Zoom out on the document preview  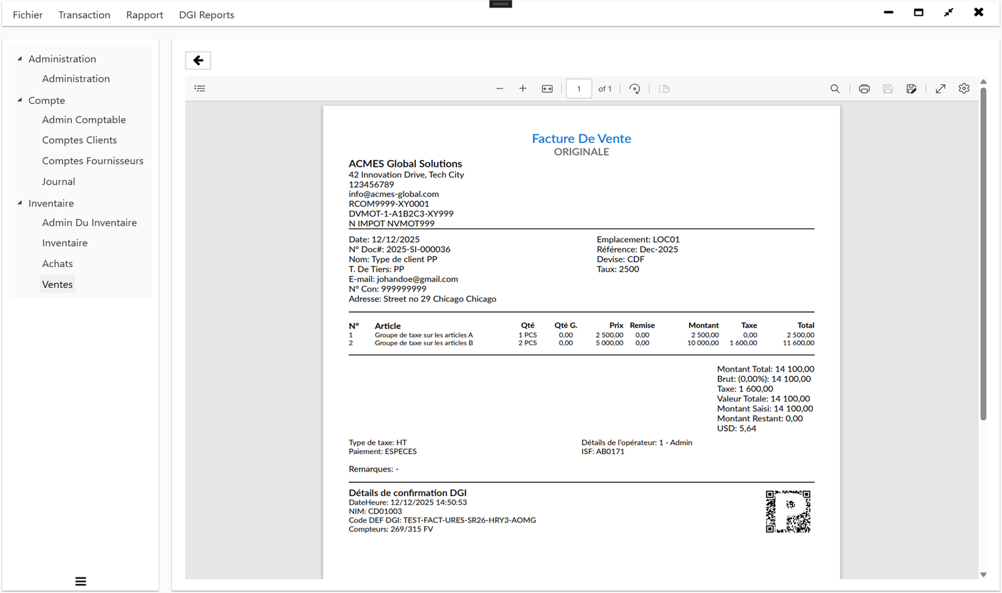(500, 88)
